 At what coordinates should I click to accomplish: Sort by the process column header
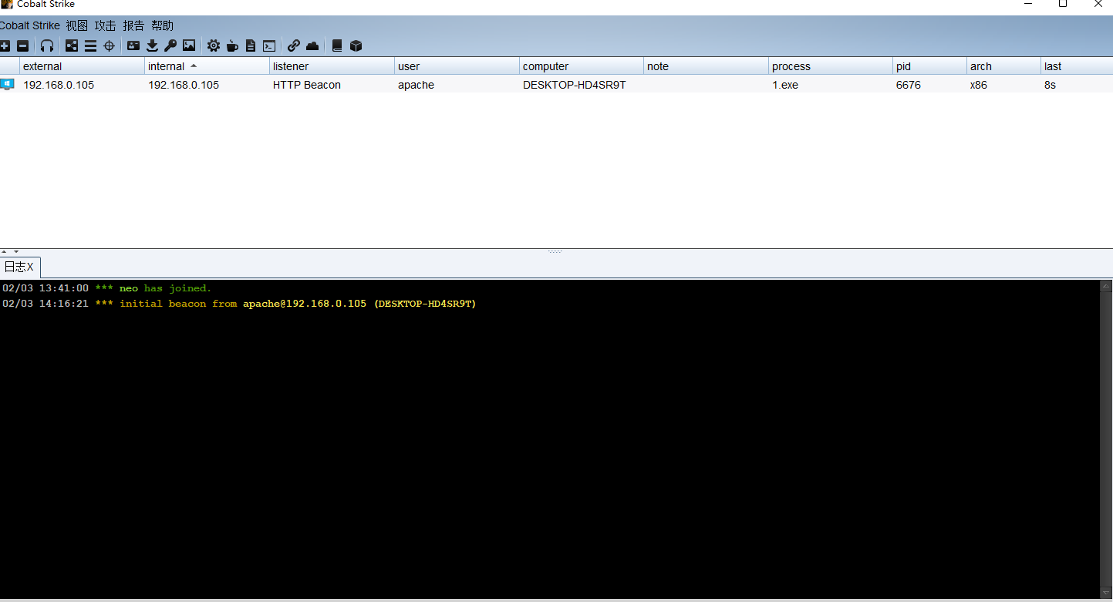coord(831,66)
